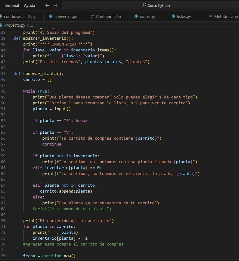
Task: Go forward with the right arrow
Action: [55, 6]
